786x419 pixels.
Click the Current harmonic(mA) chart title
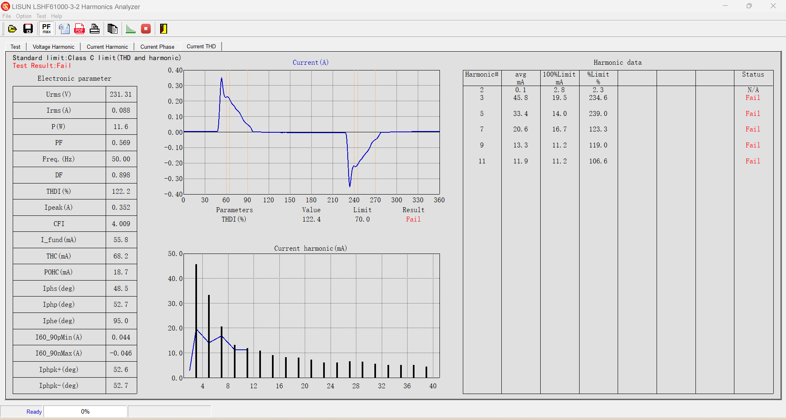coord(310,249)
